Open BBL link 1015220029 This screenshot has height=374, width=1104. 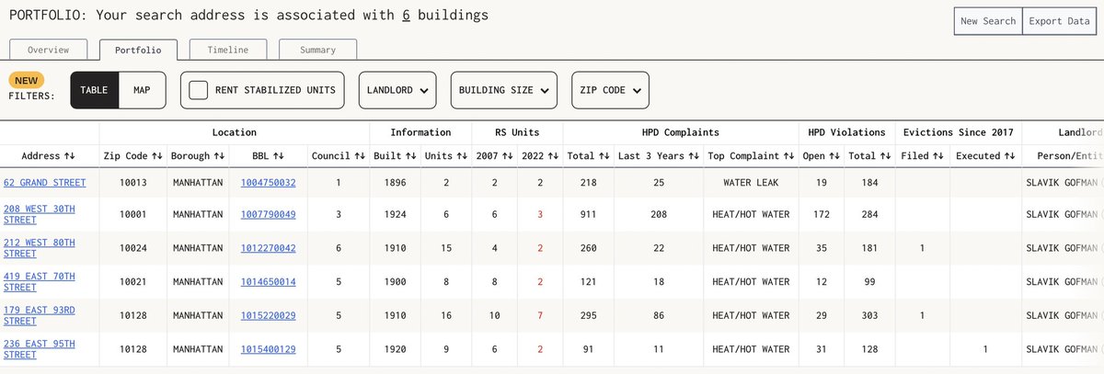[269, 316]
